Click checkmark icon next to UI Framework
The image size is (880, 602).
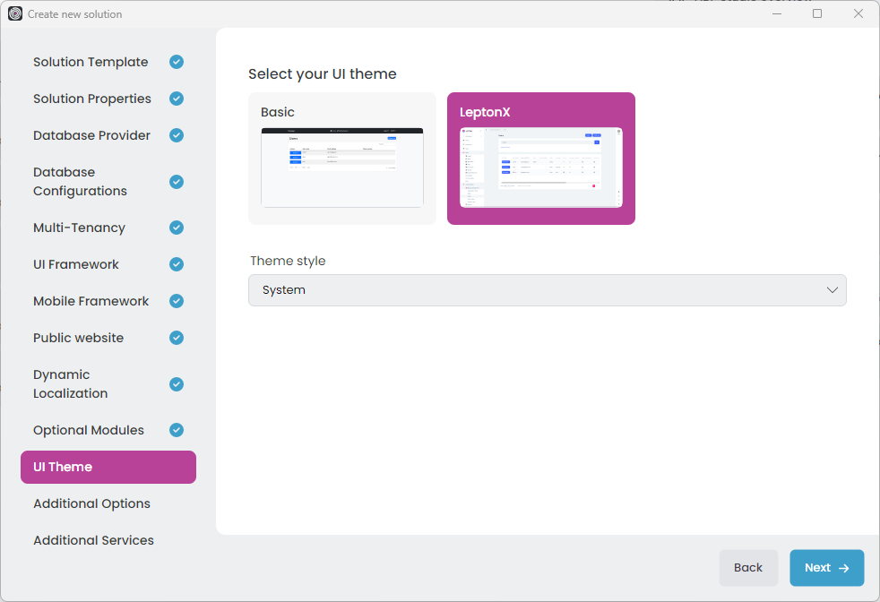click(x=177, y=264)
